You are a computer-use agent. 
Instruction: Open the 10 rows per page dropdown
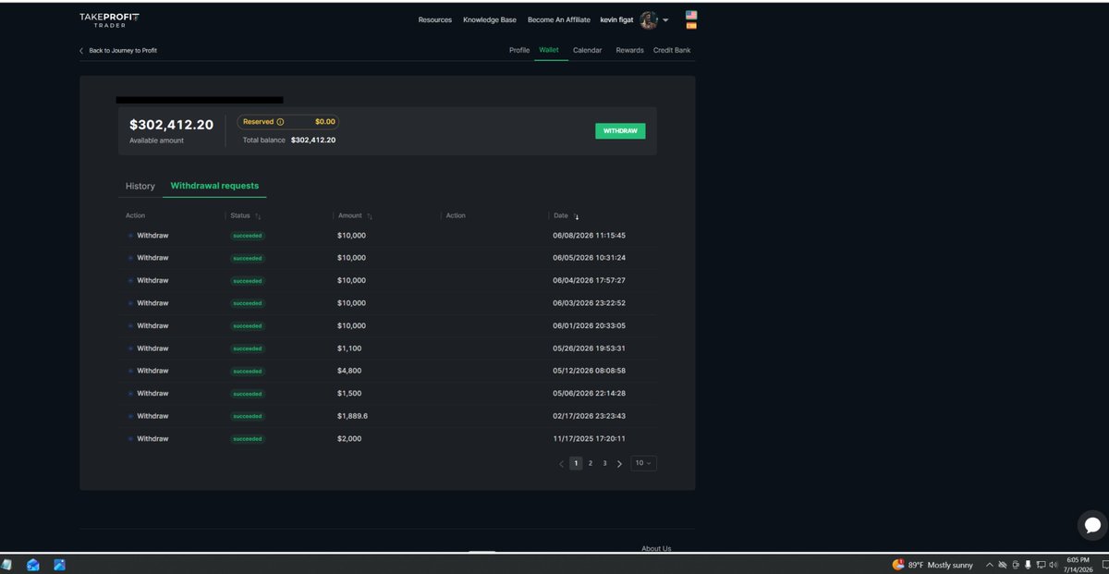pos(644,463)
